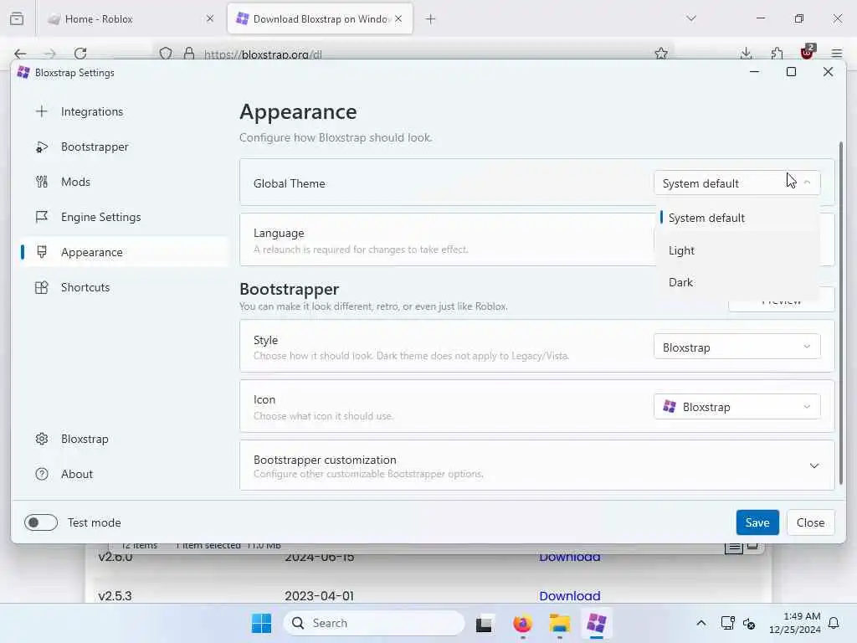Close the Download Bloxstrap tab
The height and width of the screenshot is (643, 857).
(398, 19)
